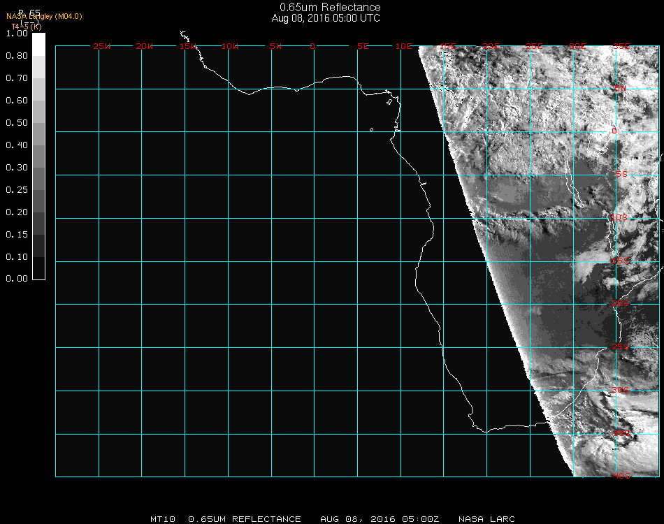The width and height of the screenshot is (664, 524).
Task: Click the MT10 0.65UM REFLECTANCE footer text
Action: [x=226, y=519]
